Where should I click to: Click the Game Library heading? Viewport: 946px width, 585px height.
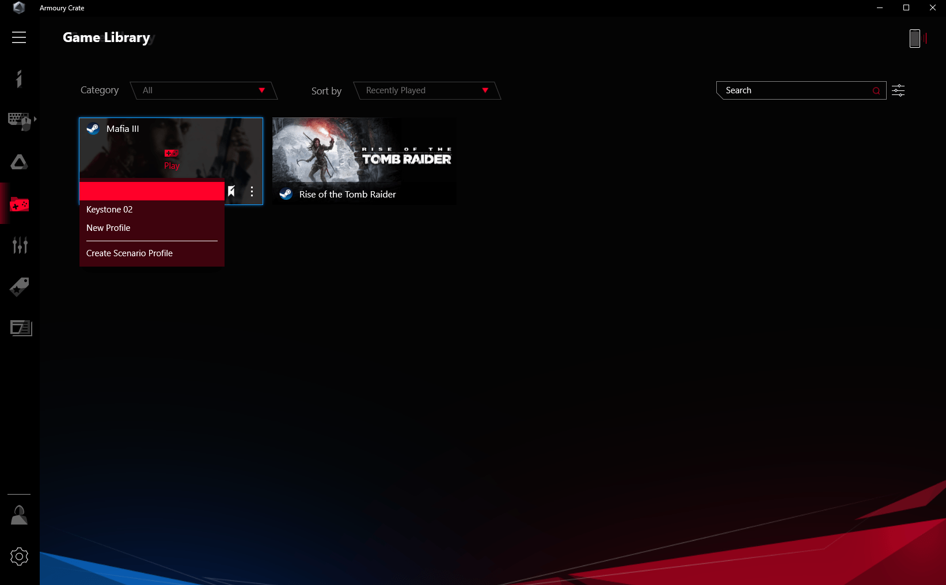pos(107,37)
